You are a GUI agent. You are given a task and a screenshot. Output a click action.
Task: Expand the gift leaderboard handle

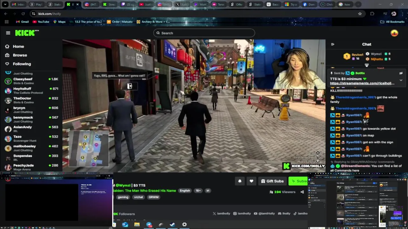[367, 65]
